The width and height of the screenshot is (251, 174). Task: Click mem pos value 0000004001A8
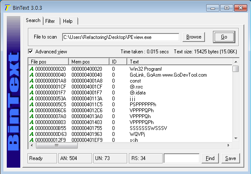coord(87,81)
